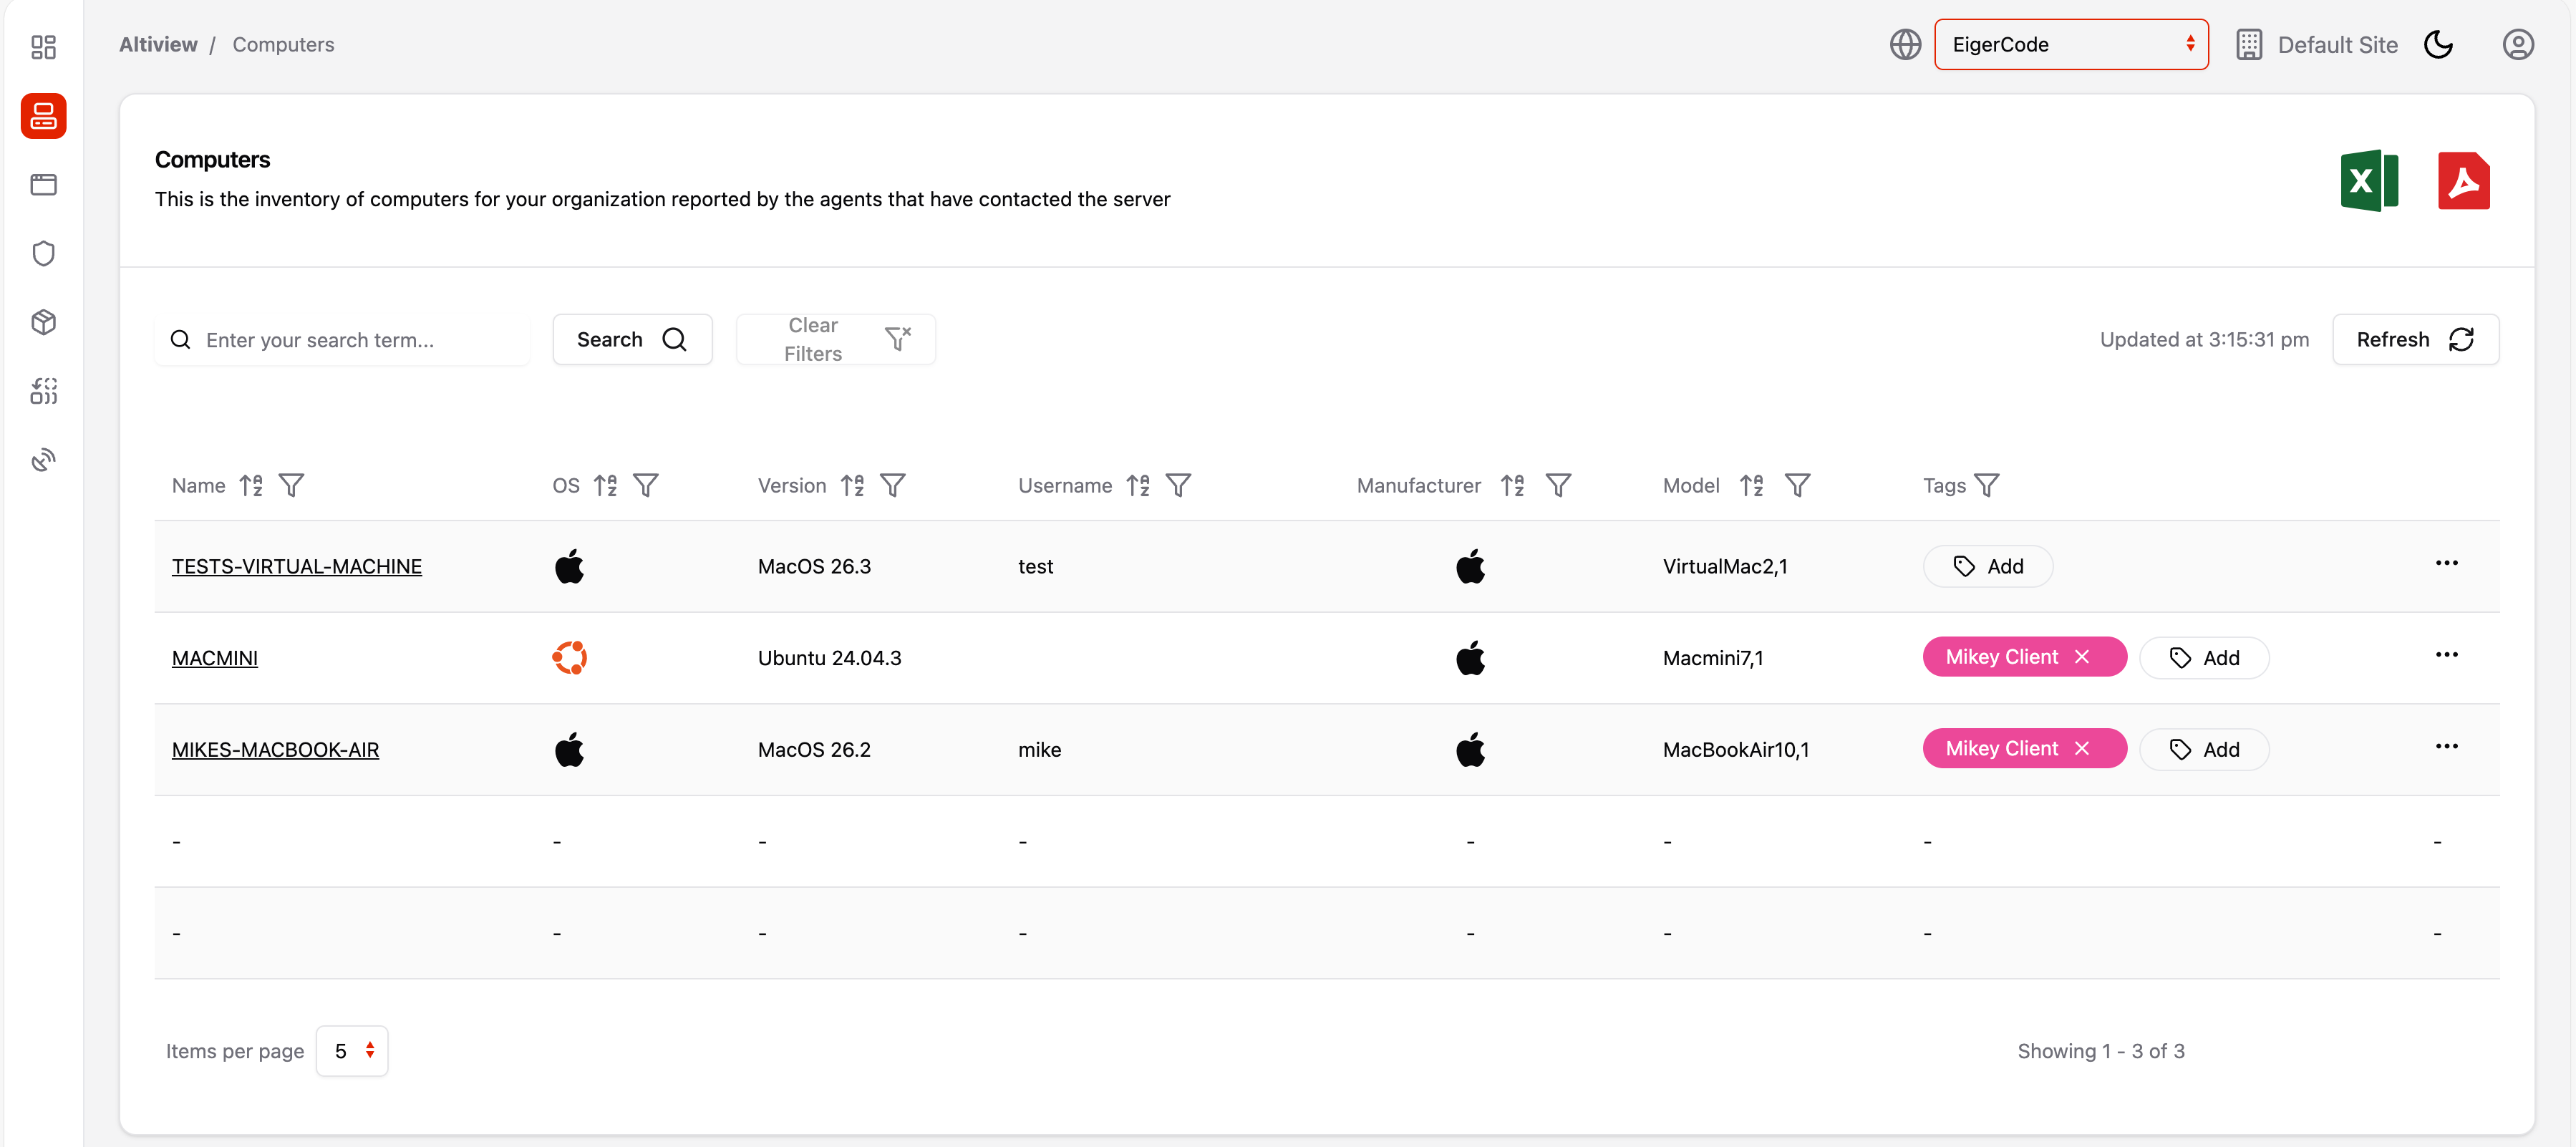Sort by Version column

[x=852, y=486]
